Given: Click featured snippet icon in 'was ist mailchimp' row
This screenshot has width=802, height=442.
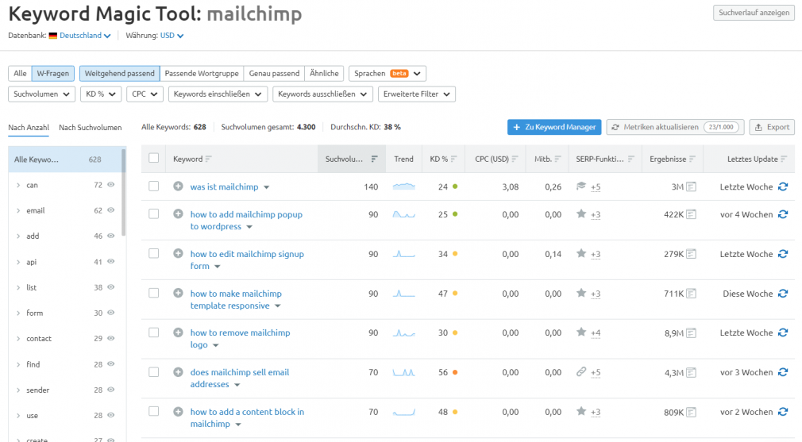Looking at the screenshot, I should click(581, 186).
